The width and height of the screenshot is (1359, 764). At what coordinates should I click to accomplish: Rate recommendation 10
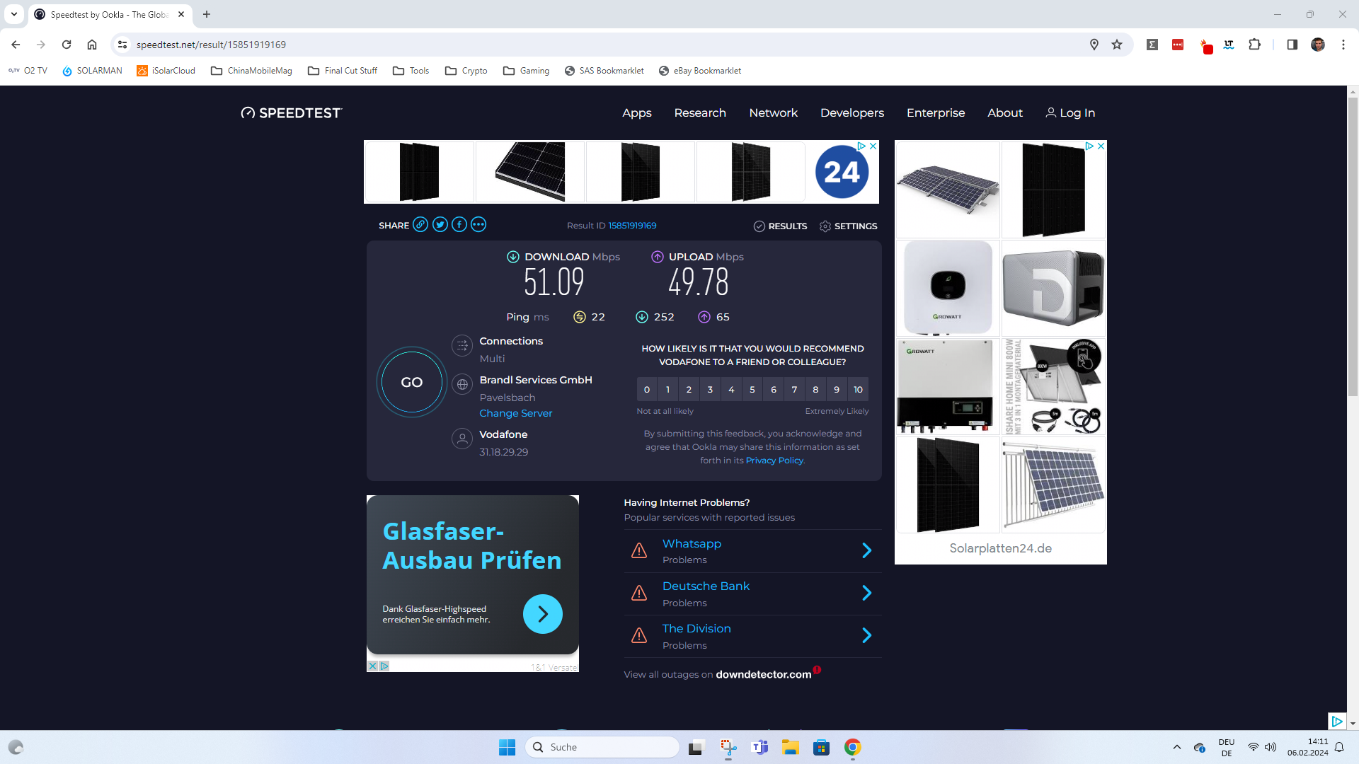tap(858, 390)
